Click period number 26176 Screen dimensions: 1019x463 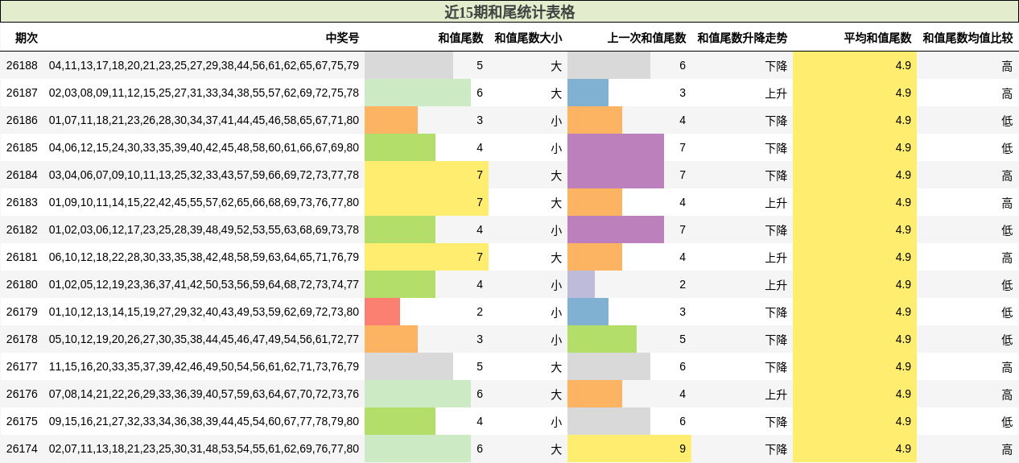click(22, 394)
